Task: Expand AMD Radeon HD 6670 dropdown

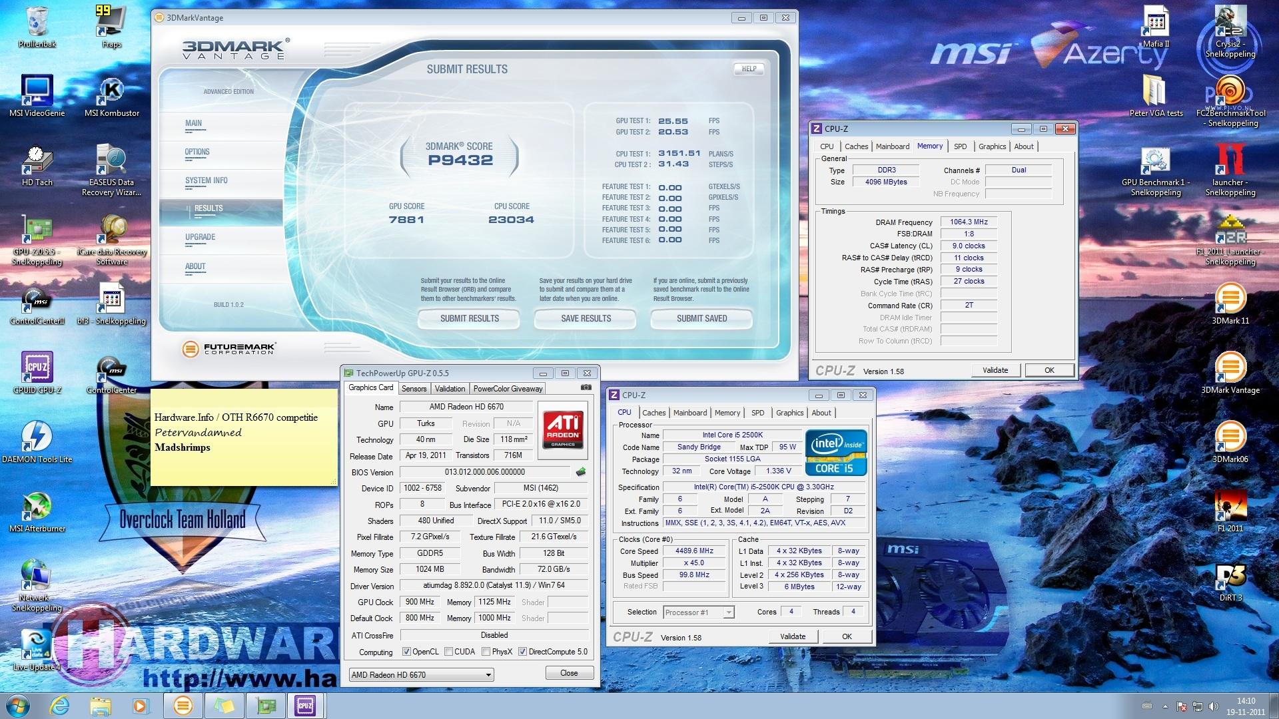Action: click(x=488, y=675)
